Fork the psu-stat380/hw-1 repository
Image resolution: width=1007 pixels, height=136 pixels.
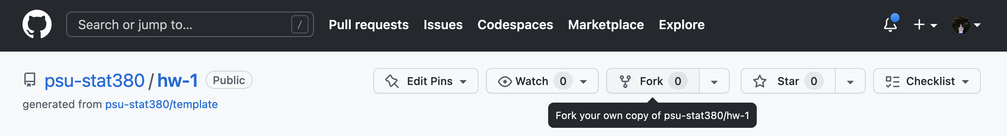[x=643, y=81]
